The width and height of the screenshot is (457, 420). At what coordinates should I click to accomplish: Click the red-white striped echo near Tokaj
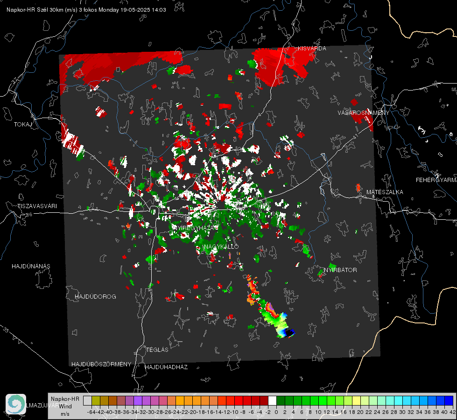click(72, 141)
